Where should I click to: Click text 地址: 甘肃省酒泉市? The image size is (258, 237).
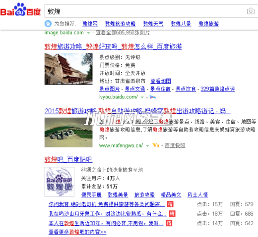[x=123, y=81]
